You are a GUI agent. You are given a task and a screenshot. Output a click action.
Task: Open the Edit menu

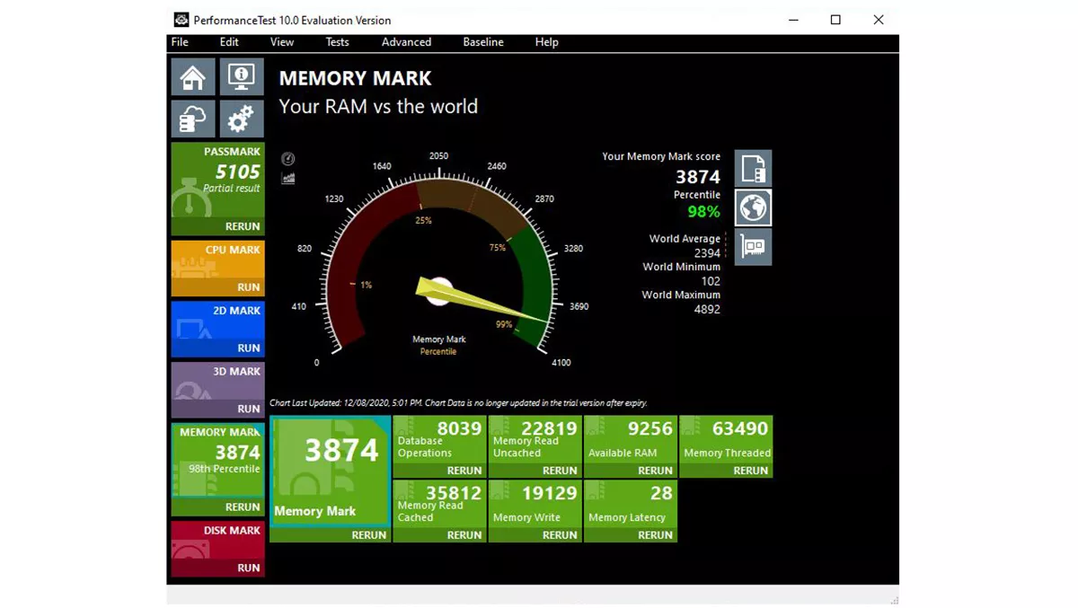(229, 42)
